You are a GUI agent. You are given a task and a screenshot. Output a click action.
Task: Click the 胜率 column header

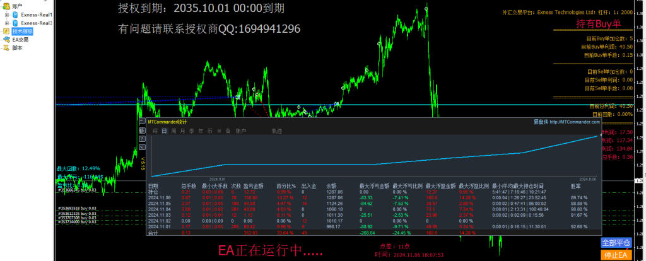tap(575, 186)
